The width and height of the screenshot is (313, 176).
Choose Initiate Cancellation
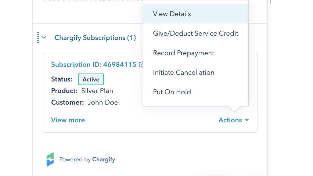point(184,72)
